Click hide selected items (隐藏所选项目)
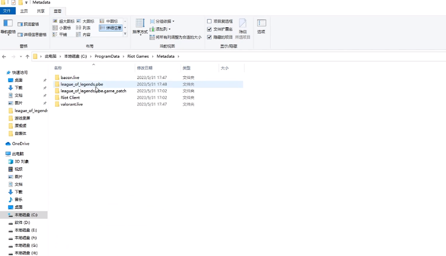446x256 pixels. pos(243,29)
